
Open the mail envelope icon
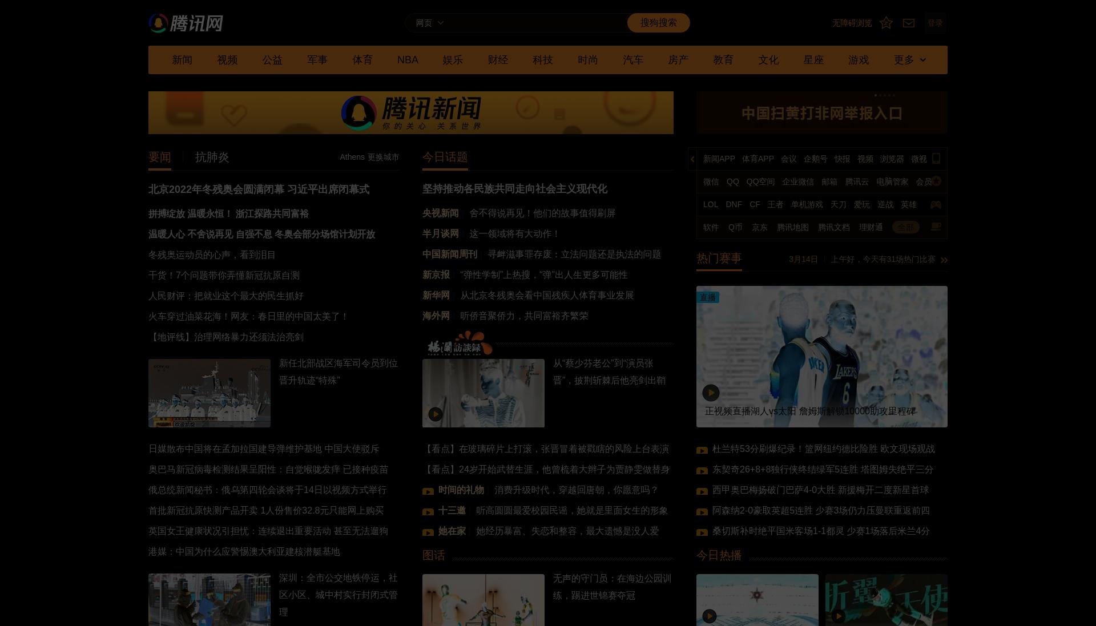tap(909, 23)
